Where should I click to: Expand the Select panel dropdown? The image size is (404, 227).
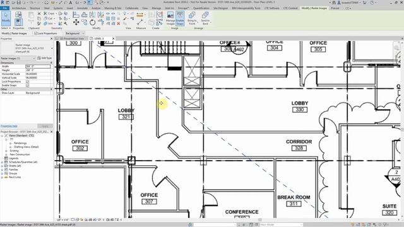tap(6, 28)
